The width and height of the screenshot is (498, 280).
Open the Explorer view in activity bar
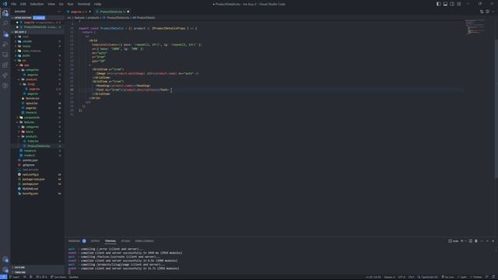tap(5, 13)
